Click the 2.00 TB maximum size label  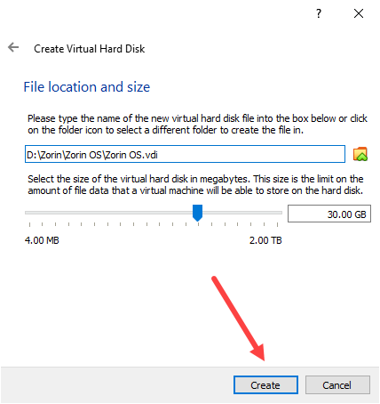(265, 240)
